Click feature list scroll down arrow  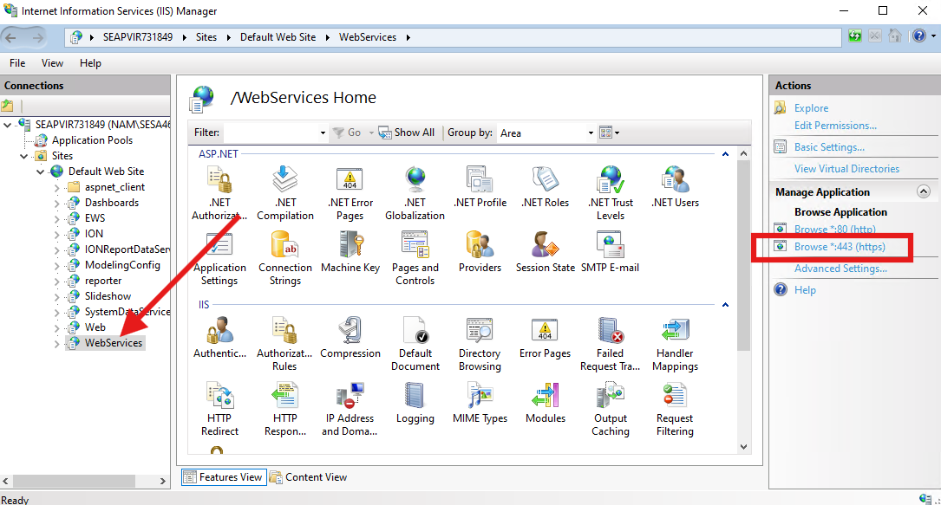point(743,446)
